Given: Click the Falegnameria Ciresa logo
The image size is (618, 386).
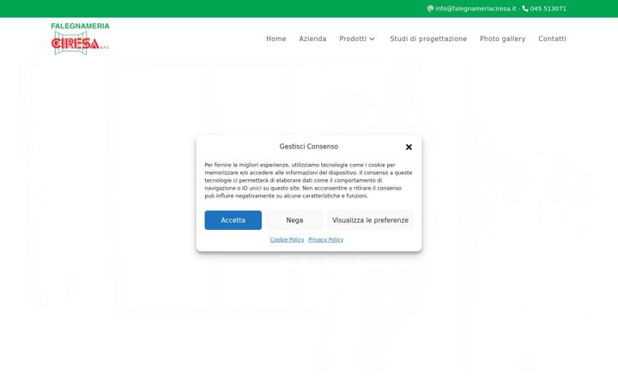Looking at the screenshot, I should point(81,39).
